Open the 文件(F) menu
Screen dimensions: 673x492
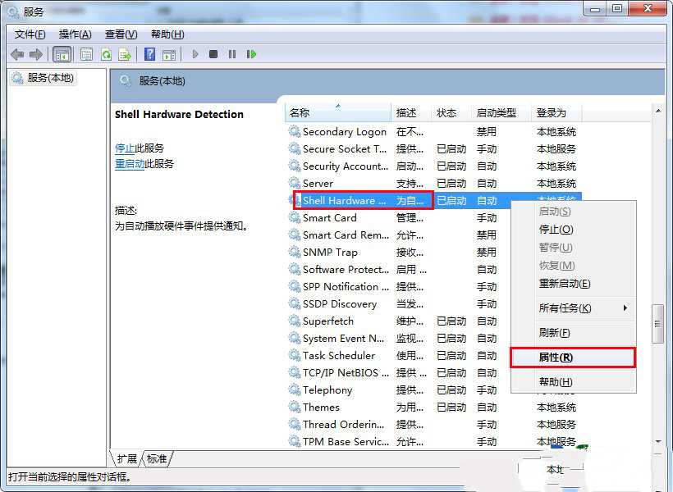30,34
